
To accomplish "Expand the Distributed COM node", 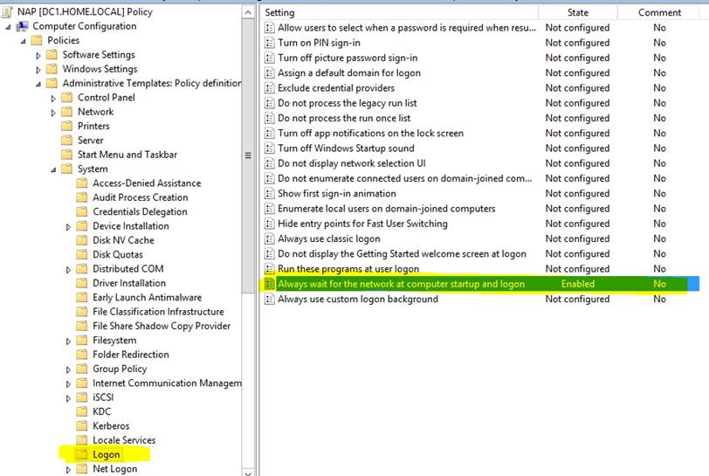I will coord(68,270).
